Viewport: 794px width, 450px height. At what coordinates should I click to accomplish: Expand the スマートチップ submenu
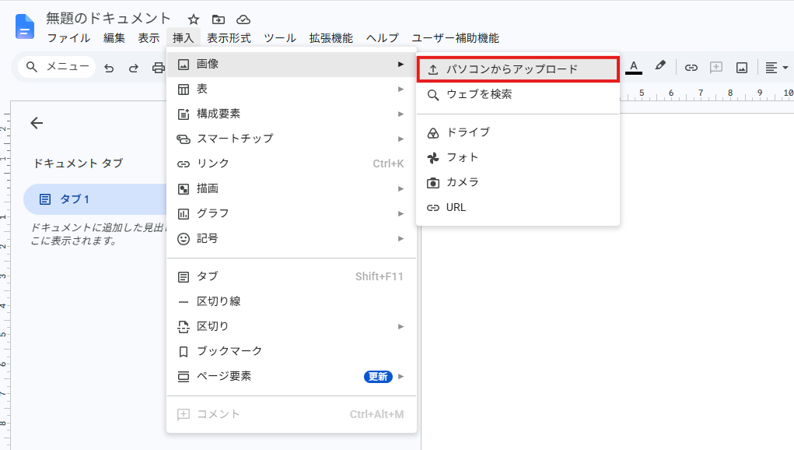pyautogui.click(x=292, y=139)
